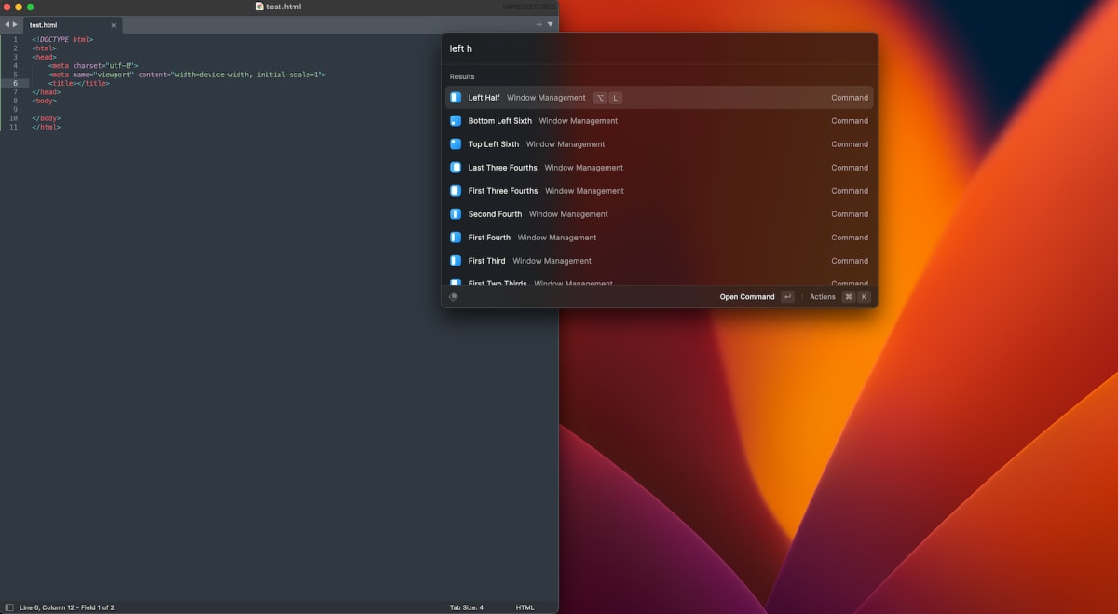Select First Fourth result

660,238
